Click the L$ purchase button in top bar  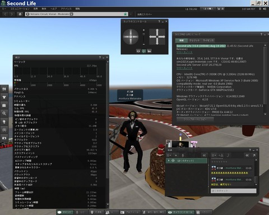pos(208,9)
